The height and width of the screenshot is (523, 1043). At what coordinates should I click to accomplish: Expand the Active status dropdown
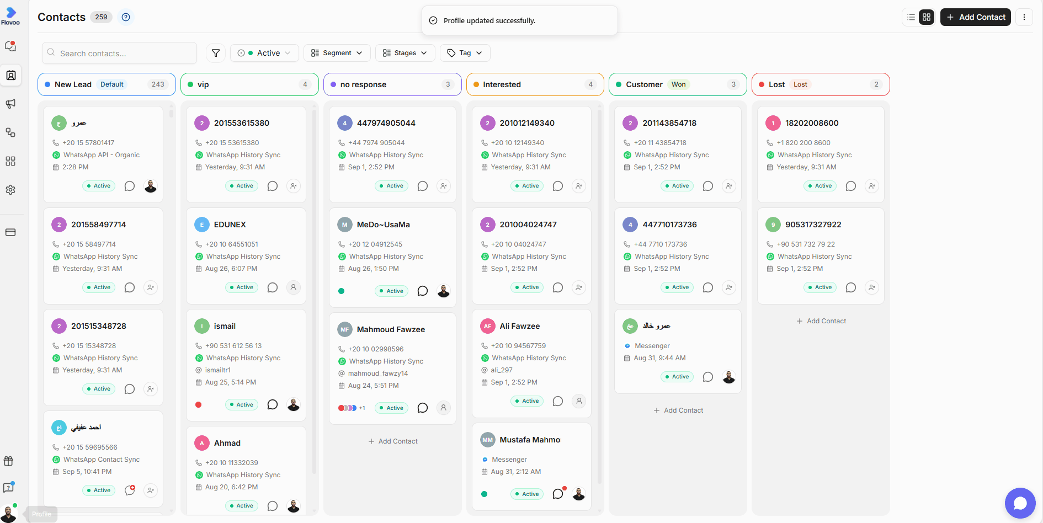(264, 53)
